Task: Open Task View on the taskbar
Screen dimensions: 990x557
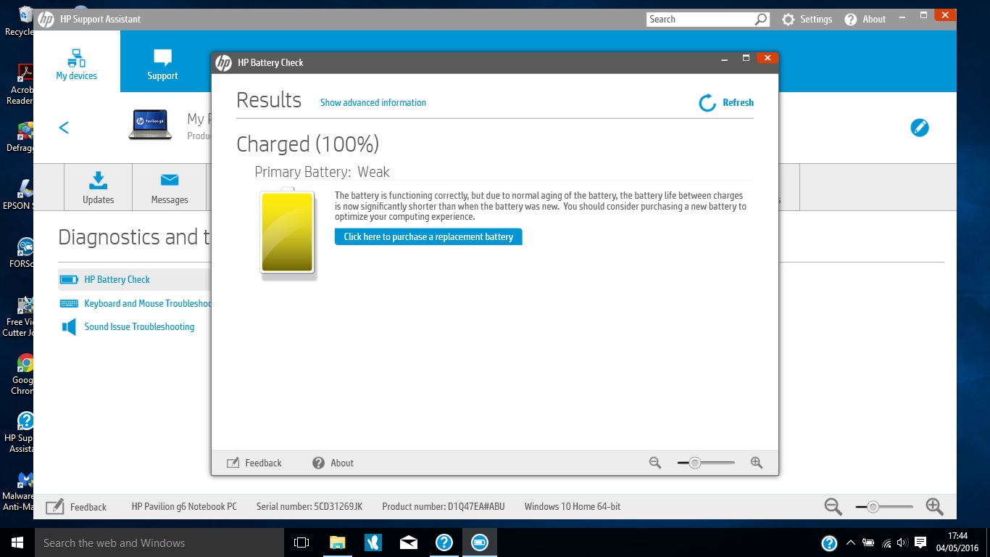Action: click(x=301, y=542)
